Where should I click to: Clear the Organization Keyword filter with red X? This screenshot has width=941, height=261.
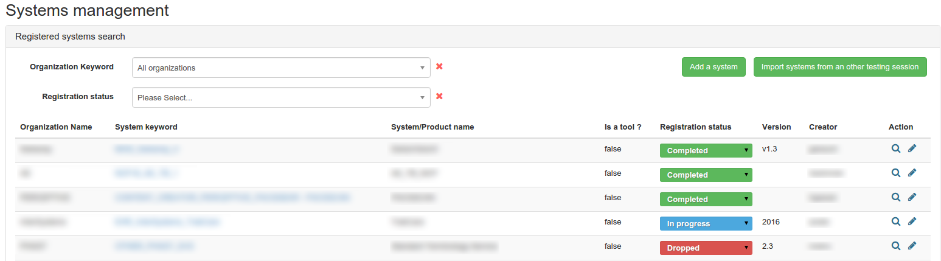(439, 66)
